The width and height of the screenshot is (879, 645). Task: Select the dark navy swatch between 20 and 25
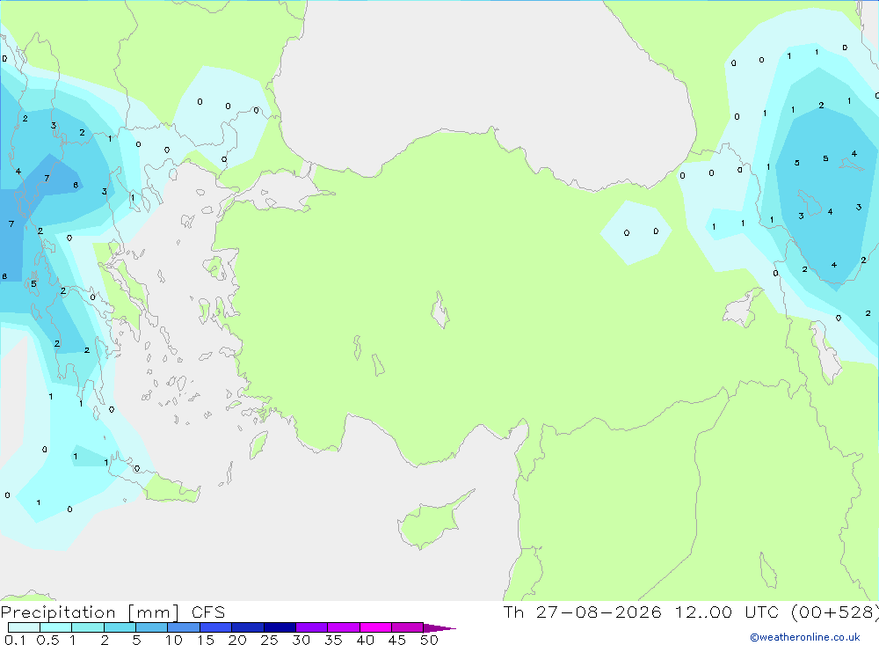click(x=248, y=627)
